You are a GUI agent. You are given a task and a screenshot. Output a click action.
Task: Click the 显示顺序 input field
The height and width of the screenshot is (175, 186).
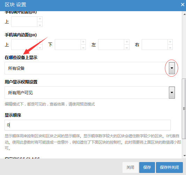88,125
